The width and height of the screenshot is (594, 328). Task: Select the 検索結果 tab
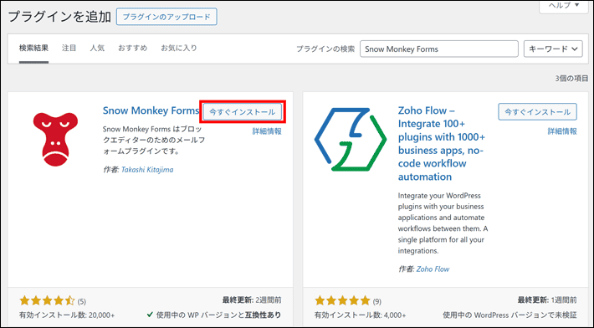tap(33, 49)
